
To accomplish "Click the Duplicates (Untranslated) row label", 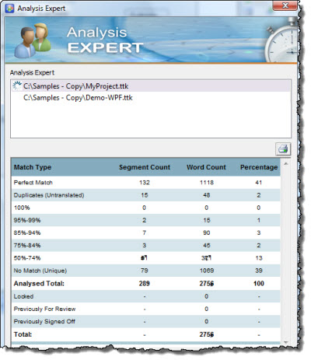I will 49,195.
